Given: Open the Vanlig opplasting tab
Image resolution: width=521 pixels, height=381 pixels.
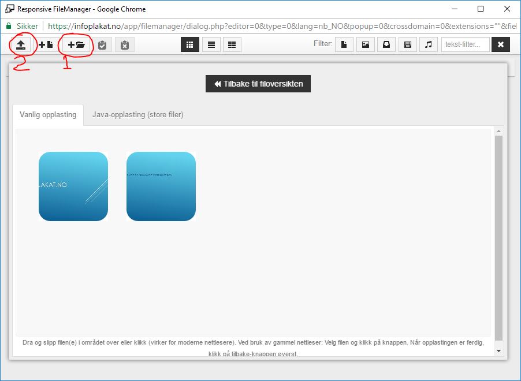Looking at the screenshot, I should coord(48,114).
